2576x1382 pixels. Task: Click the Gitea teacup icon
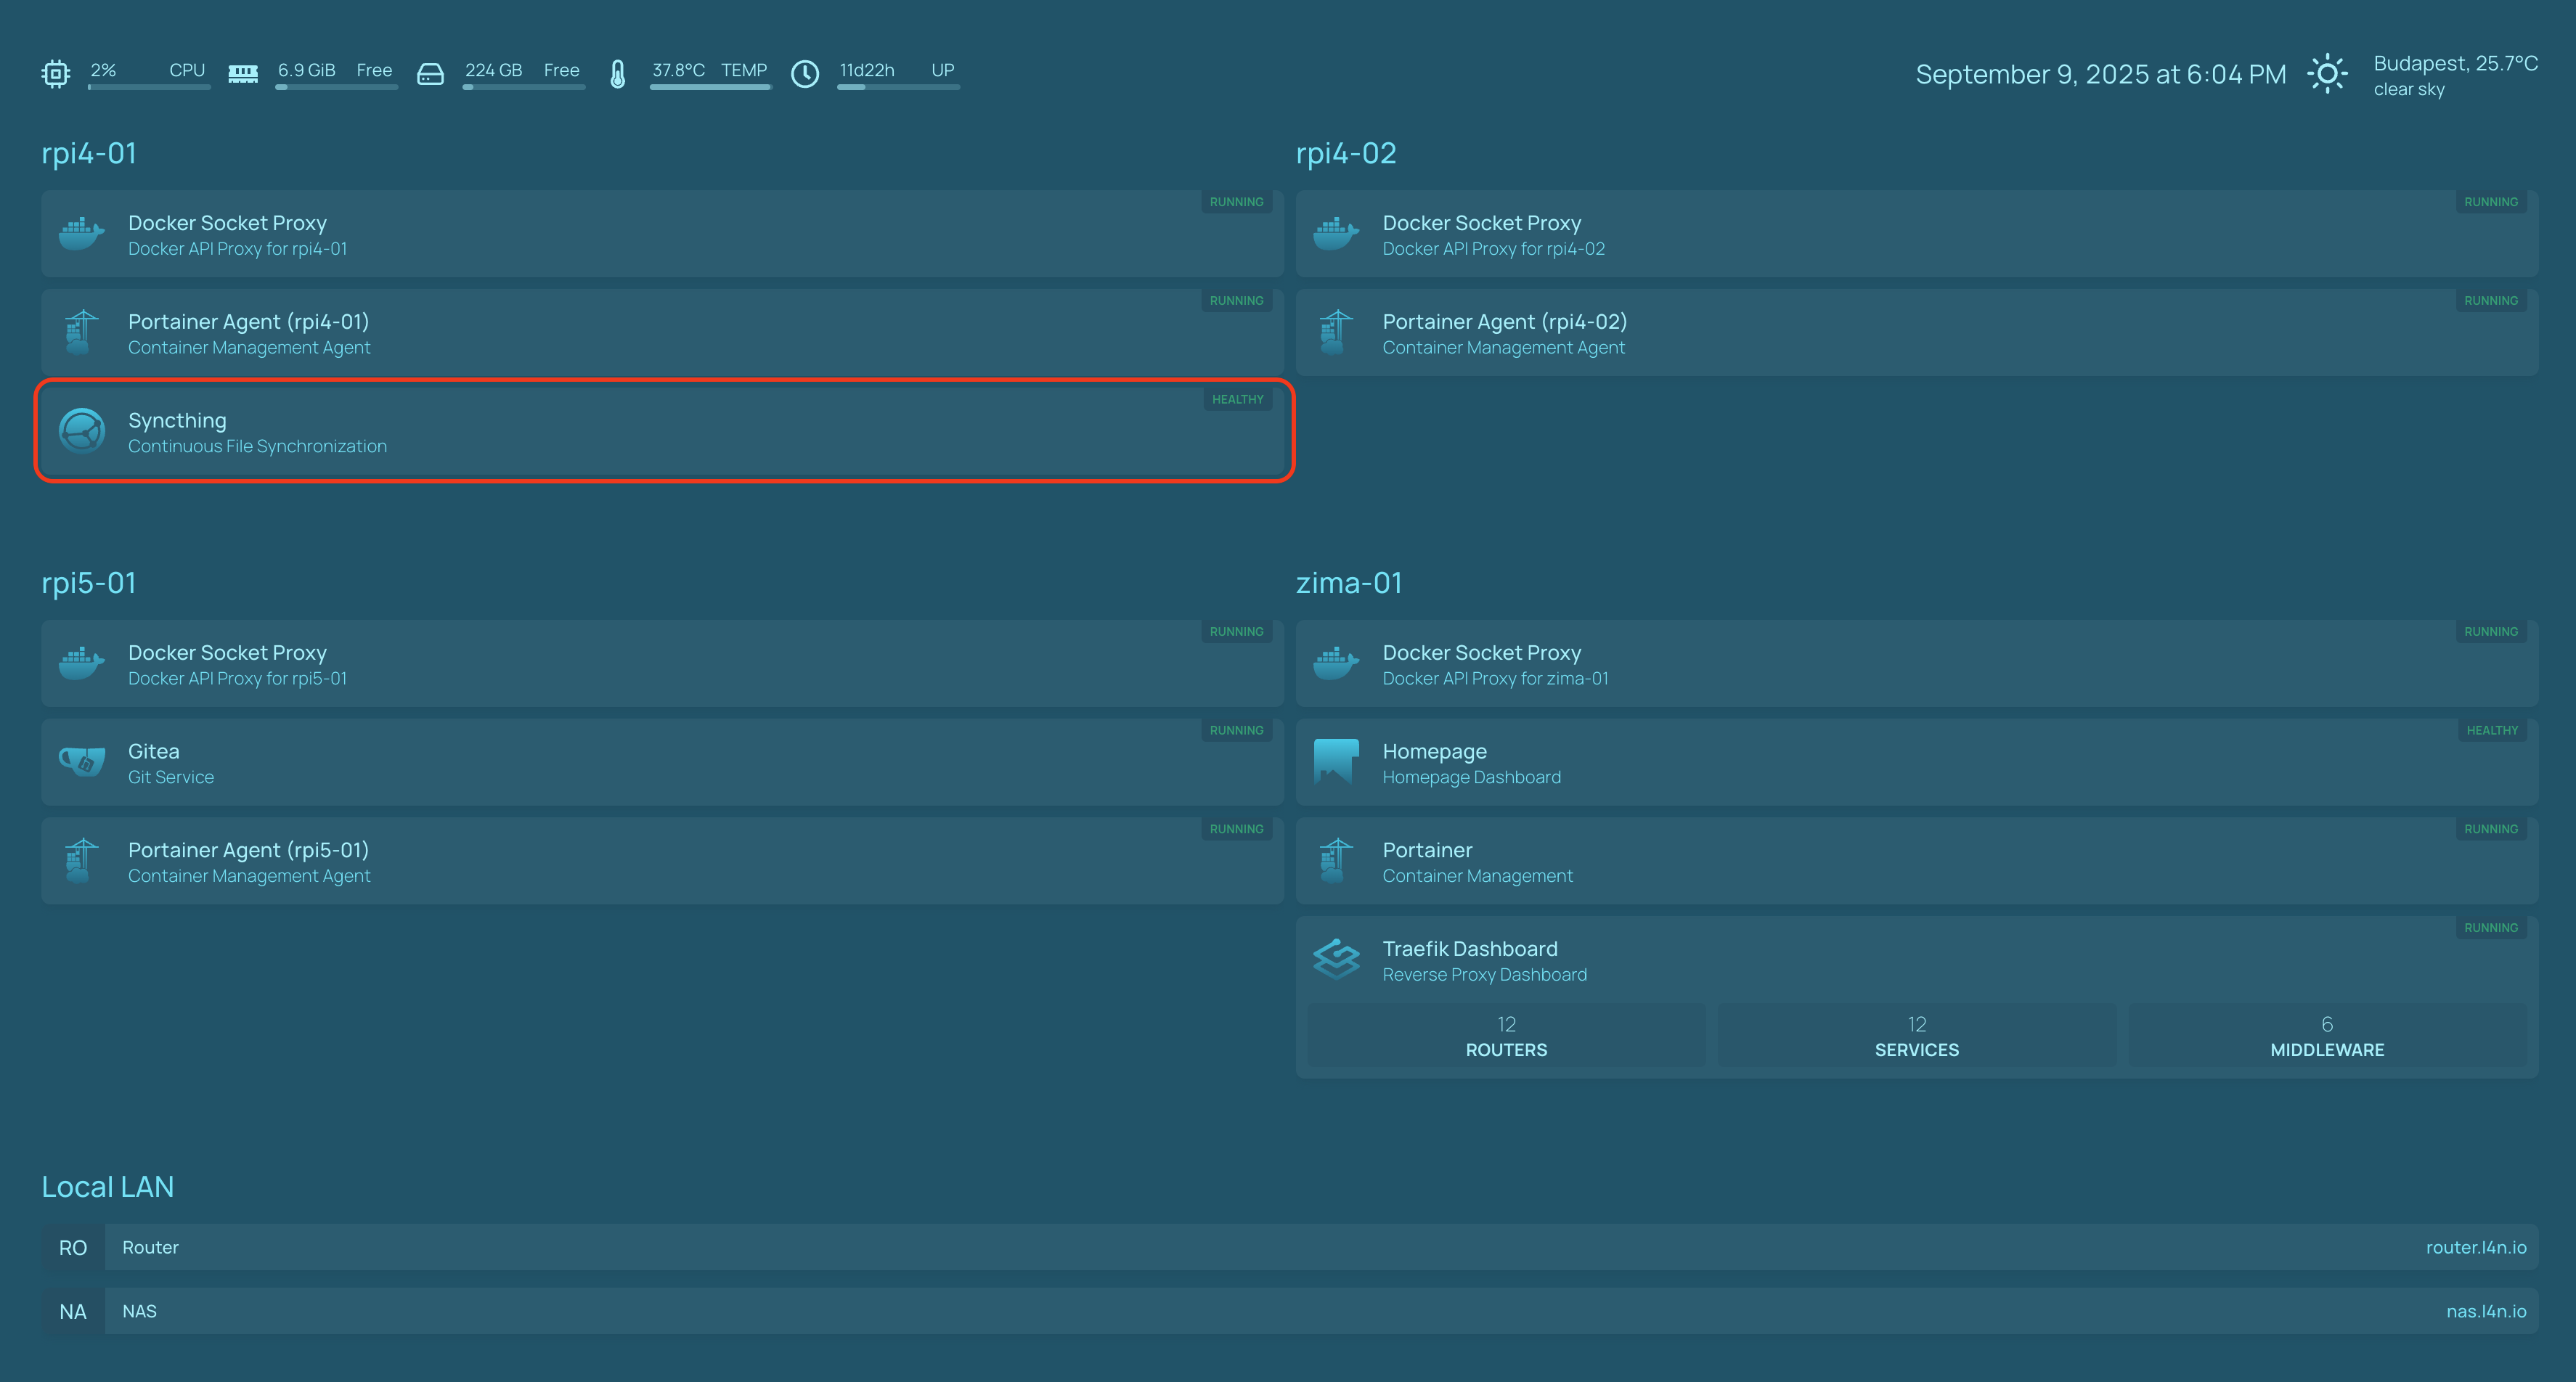82,762
